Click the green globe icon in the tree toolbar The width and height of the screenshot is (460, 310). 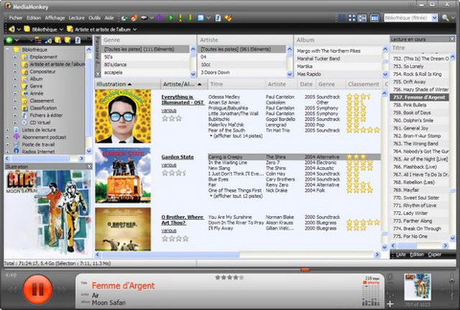click(9, 40)
